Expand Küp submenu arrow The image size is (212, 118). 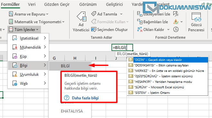point(45,56)
